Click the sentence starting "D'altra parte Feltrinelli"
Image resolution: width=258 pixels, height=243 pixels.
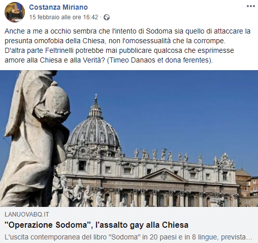click(119, 50)
